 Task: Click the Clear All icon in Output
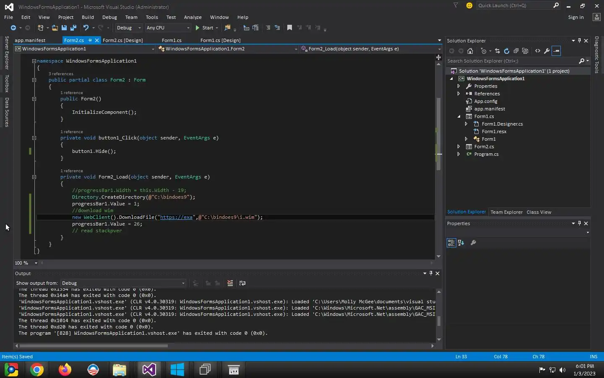click(x=230, y=283)
